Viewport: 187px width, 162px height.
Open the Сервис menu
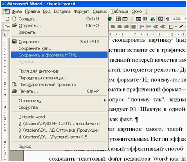click(100, 11)
